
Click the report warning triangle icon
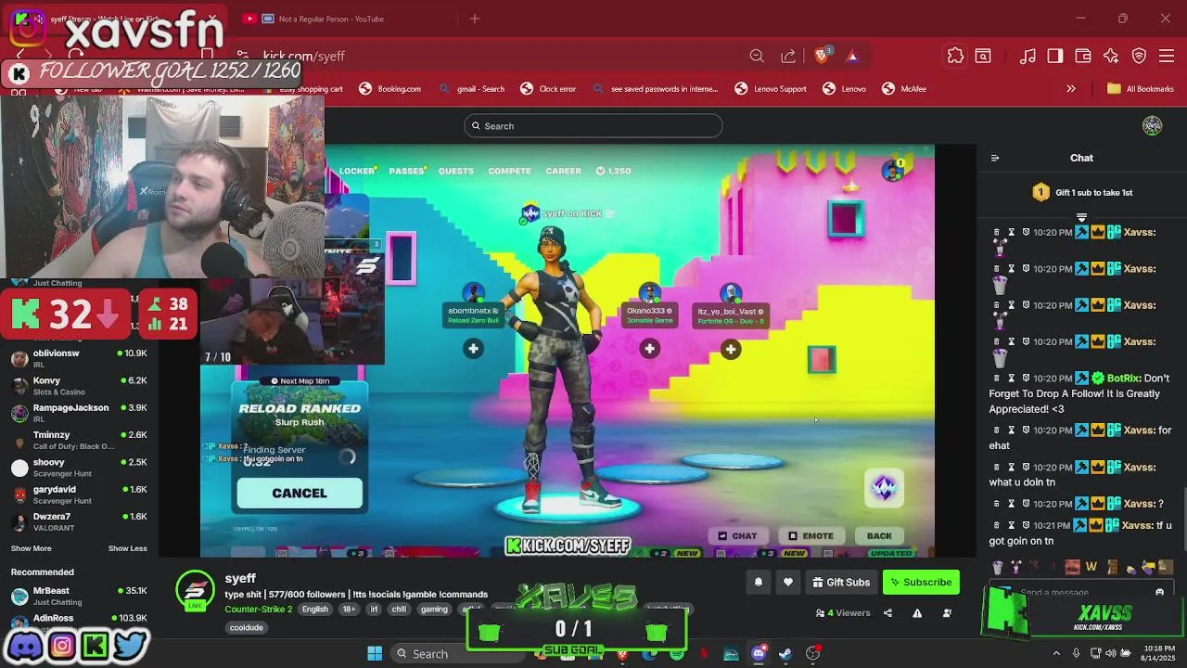pyautogui.click(x=917, y=613)
